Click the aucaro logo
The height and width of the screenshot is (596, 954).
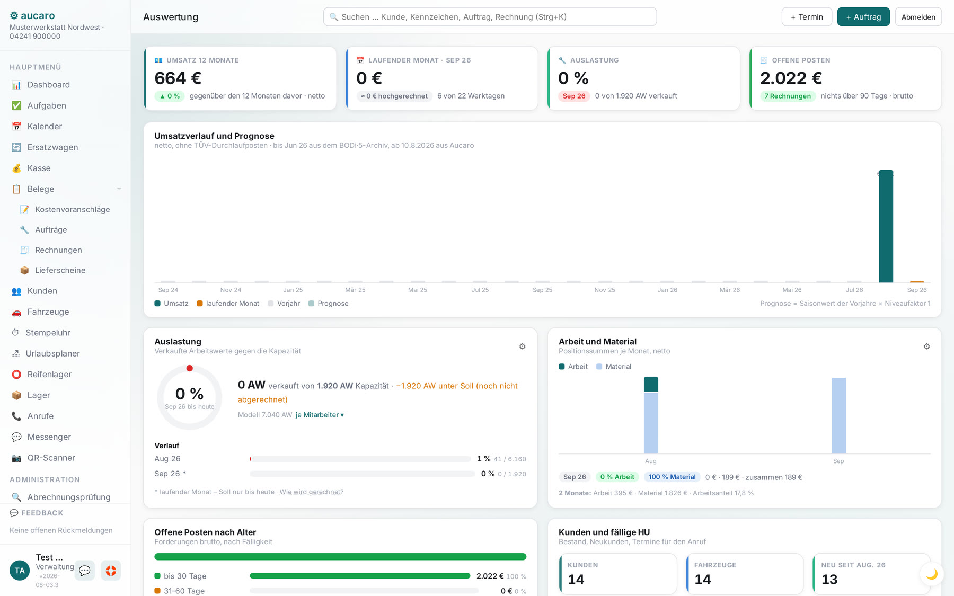[32, 15]
